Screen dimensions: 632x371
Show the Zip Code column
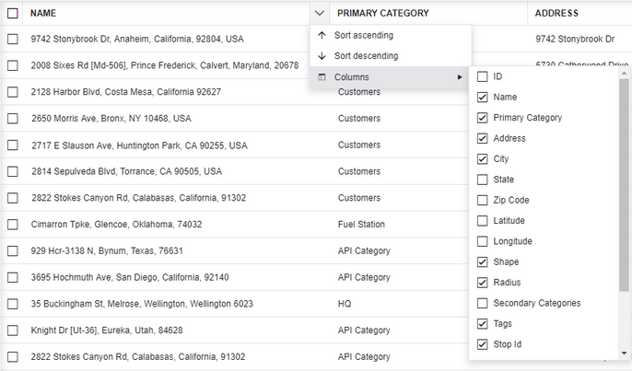coord(483,200)
